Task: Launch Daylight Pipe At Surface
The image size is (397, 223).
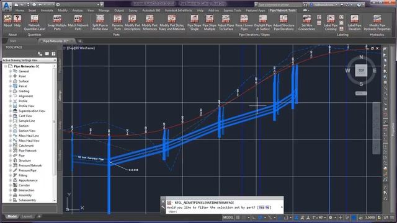Action: point(263,22)
